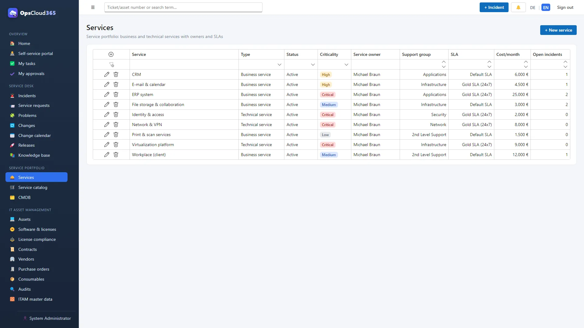Edit Print & scan services row
The image size is (584, 328).
click(107, 135)
